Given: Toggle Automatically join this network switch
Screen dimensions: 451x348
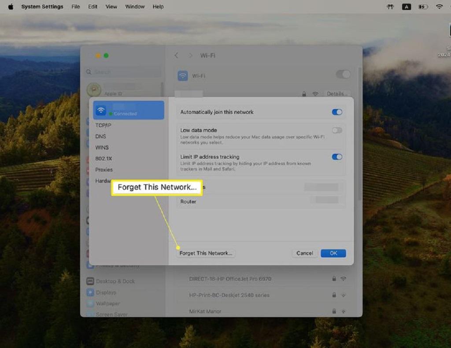Looking at the screenshot, I should pos(337,112).
